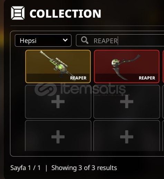Image resolution: width=164 pixels, height=179 pixels.
Task: Click the magnifying glass search icon
Action: 85,40
